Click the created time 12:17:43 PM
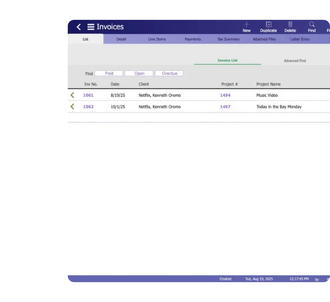This screenshot has height=302, width=330. click(x=299, y=279)
